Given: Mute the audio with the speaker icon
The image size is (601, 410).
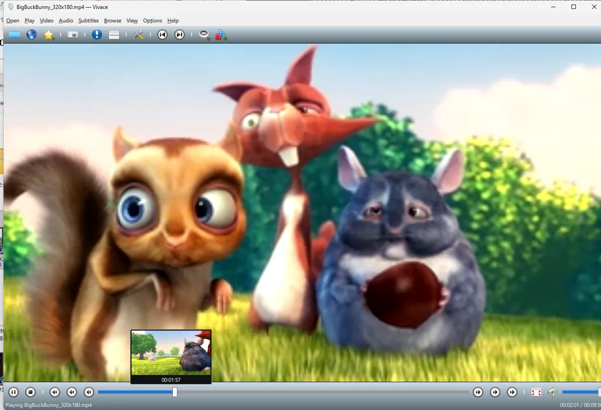Looking at the screenshot, I should click(553, 392).
